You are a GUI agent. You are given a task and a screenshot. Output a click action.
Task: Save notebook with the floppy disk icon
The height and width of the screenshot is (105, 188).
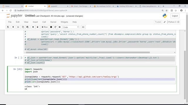[8, 27]
